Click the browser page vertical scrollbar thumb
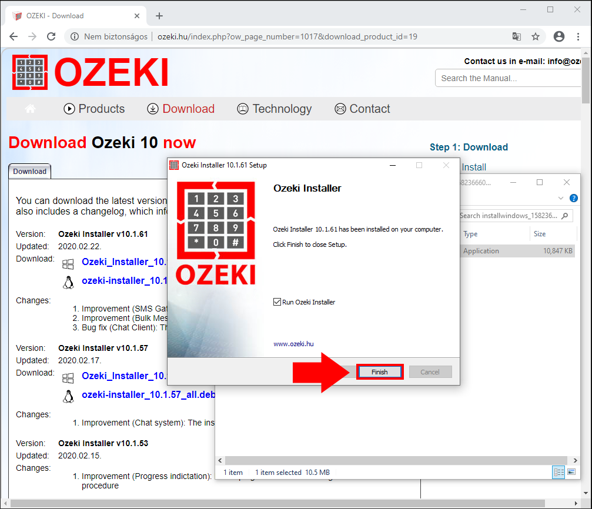The height and width of the screenshot is (509, 592). 586,80
